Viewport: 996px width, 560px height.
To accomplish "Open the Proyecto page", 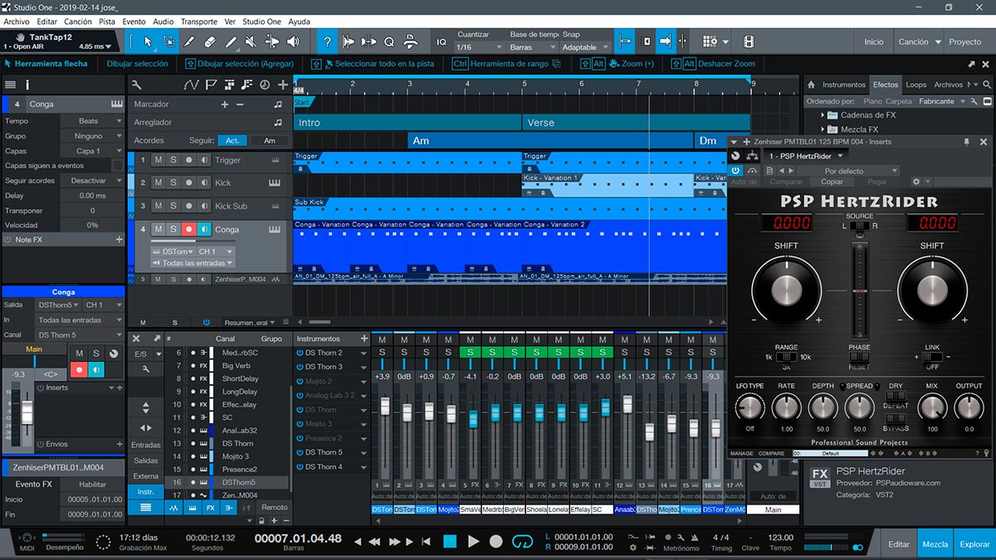I will pyautogui.click(x=964, y=41).
